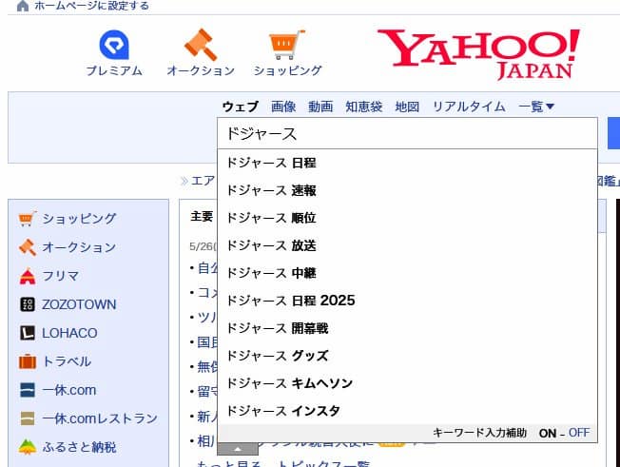Image resolution: width=620 pixels, height=467 pixels.
Task: Open the ショッピング cart icon at top
Action: coord(287,45)
